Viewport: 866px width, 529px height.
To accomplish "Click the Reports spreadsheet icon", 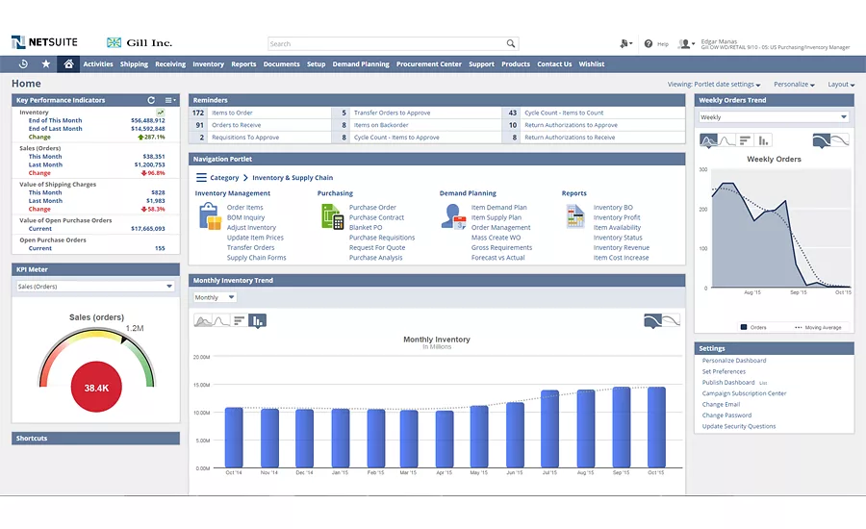I will pos(575,216).
